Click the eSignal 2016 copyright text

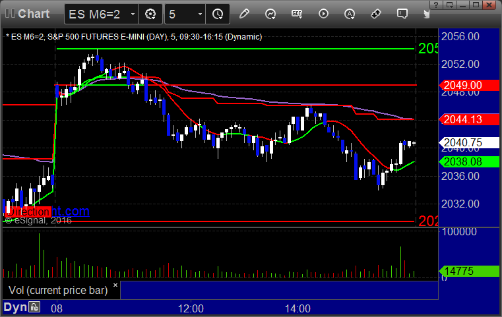(x=38, y=220)
